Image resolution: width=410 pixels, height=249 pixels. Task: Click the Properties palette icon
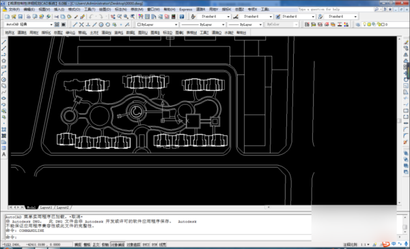141,16
